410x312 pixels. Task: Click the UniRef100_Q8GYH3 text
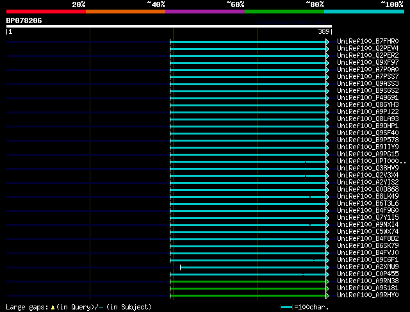[368, 105]
